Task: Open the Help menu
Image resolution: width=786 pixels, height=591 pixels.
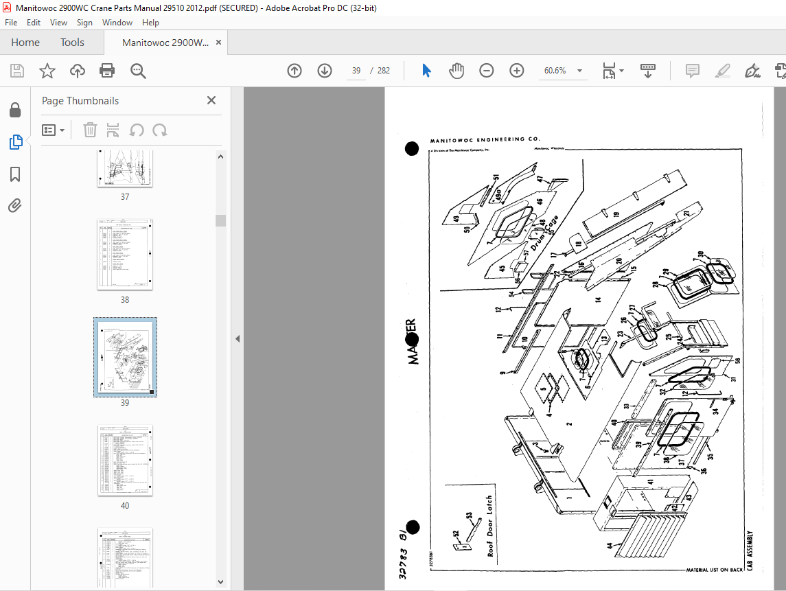Action: (x=150, y=23)
